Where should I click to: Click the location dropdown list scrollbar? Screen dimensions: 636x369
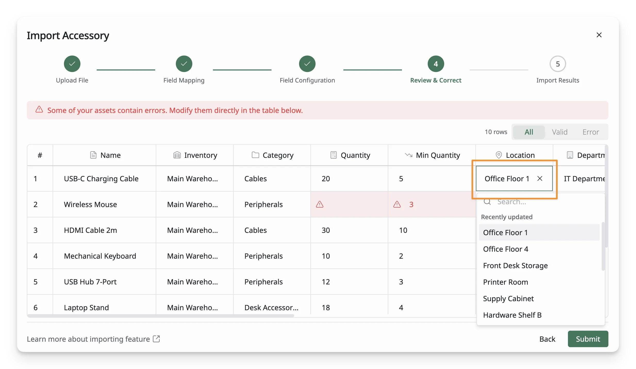coord(603,246)
